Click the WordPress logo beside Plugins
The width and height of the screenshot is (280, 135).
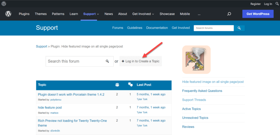pos(8,14)
